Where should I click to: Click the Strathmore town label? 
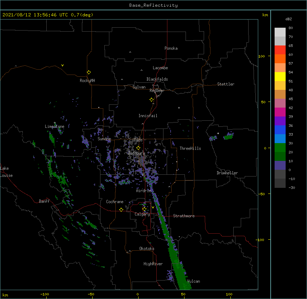(x=184, y=216)
